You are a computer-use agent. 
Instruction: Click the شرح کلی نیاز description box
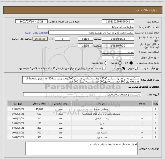[81, 80]
